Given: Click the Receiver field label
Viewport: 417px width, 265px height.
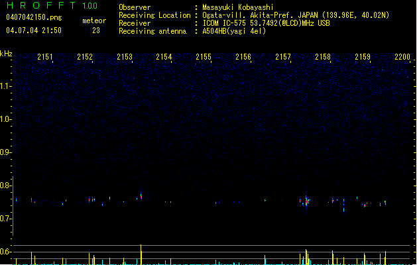Looking at the screenshot, I should 135,23.
